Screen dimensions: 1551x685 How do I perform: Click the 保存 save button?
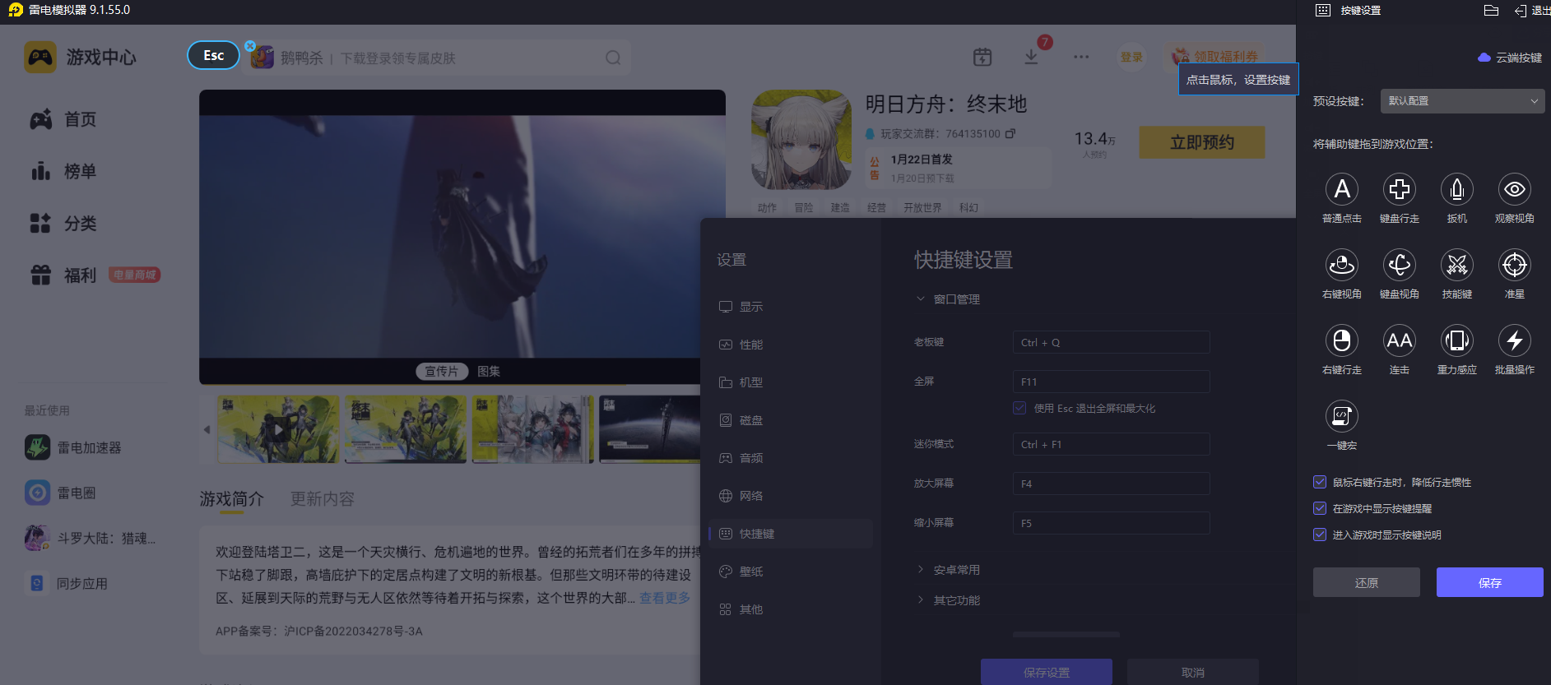click(x=1490, y=582)
